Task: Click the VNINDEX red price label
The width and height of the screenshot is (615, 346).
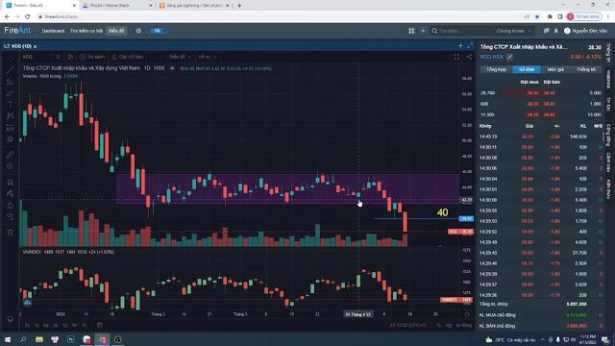Action: [456, 300]
